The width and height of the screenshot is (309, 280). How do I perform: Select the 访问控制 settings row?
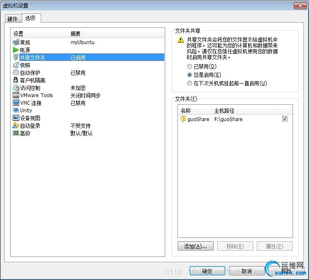point(88,88)
